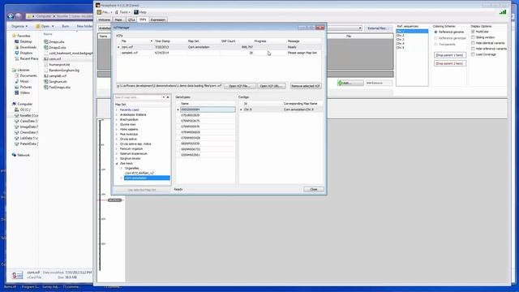Select the first genotype in Genotypes list
This screenshot has width=519, height=292.
(208, 109)
